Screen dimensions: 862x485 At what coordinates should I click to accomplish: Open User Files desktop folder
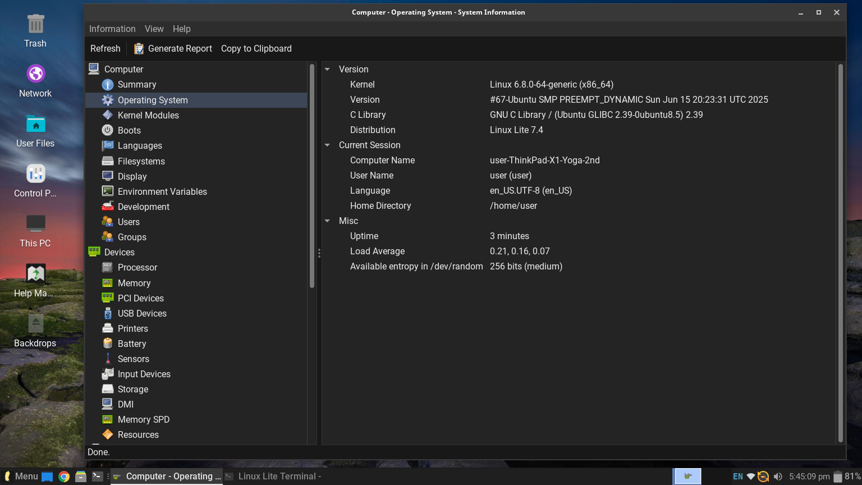click(x=35, y=131)
